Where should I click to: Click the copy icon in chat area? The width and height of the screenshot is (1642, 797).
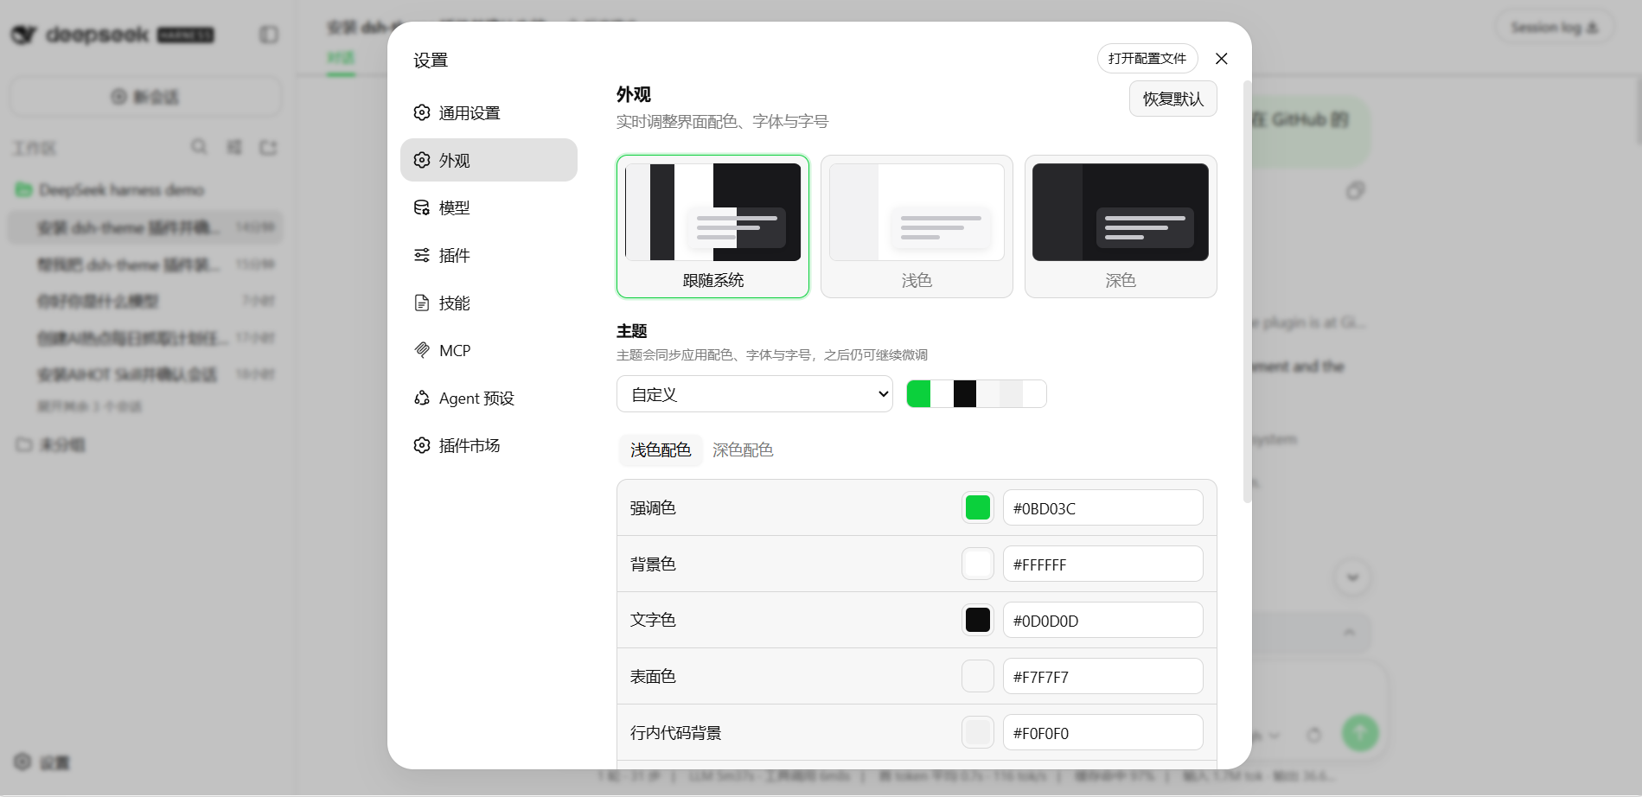click(x=1355, y=190)
